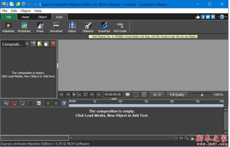Adjust the canvas zoom slider handle
230x147 pixels.
click(202, 95)
